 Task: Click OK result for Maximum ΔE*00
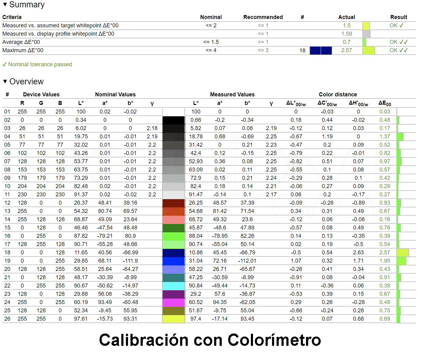[x=398, y=50]
